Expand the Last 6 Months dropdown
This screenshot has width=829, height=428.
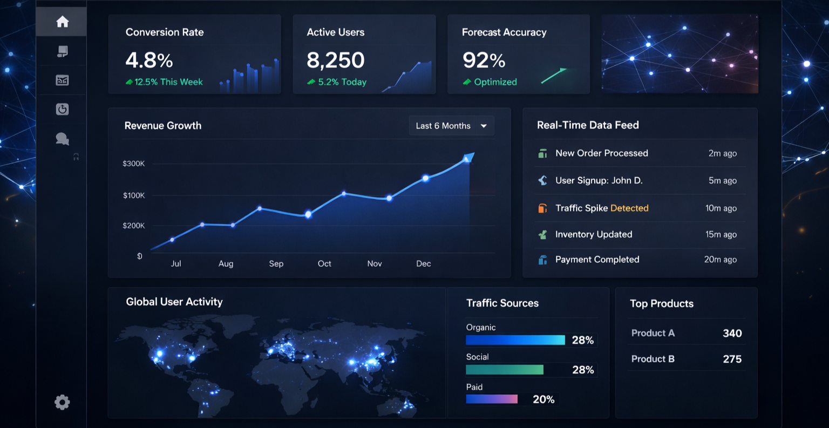pos(451,126)
